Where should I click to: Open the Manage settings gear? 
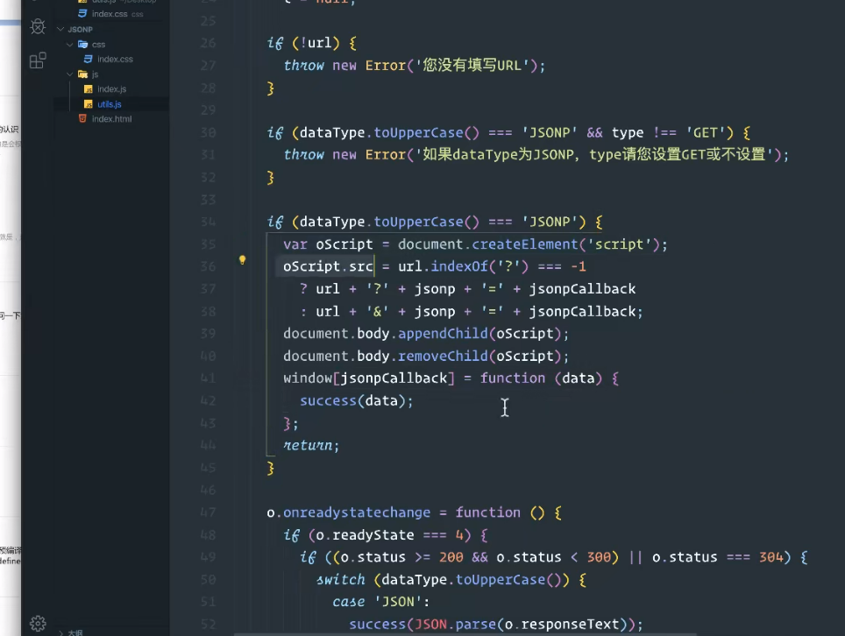coord(37,622)
